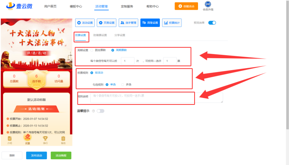Select the 单选 radio option
The width and height of the screenshot is (289, 165).
(x=107, y=84)
